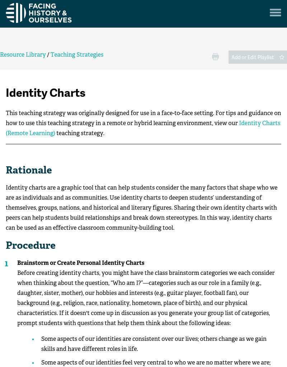The image size is (287, 367).
Task: Click the star icon on the playlist button
Action: [282, 57]
